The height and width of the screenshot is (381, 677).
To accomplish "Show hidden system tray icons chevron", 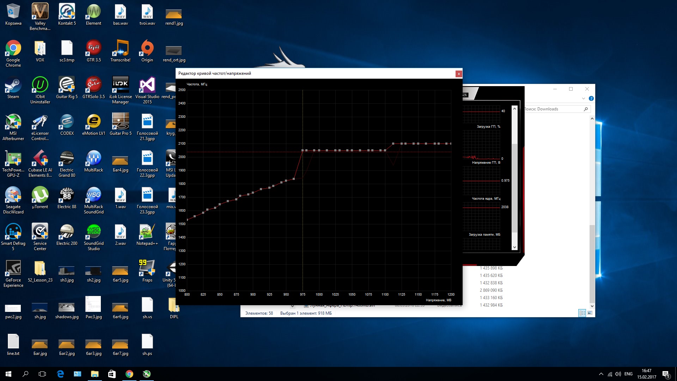I will point(601,374).
